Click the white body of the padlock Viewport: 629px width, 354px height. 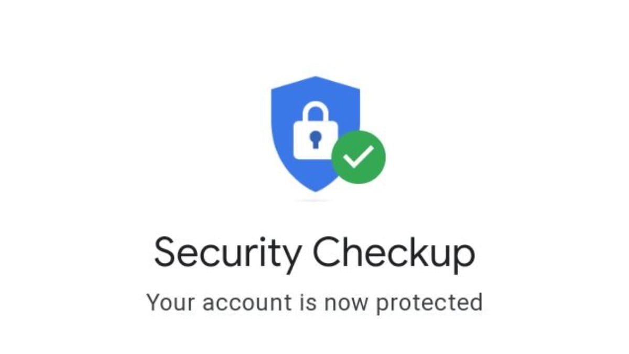(x=314, y=140)
